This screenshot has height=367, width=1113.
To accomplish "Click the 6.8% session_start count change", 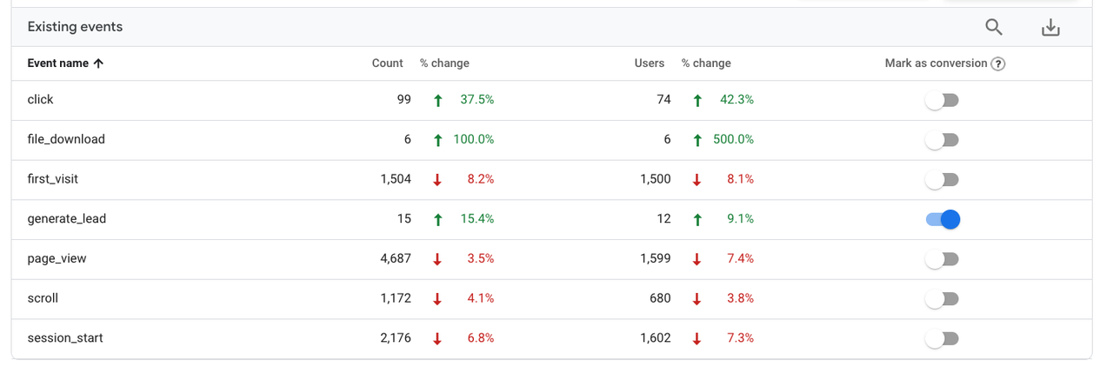I will tap(481, 337).
